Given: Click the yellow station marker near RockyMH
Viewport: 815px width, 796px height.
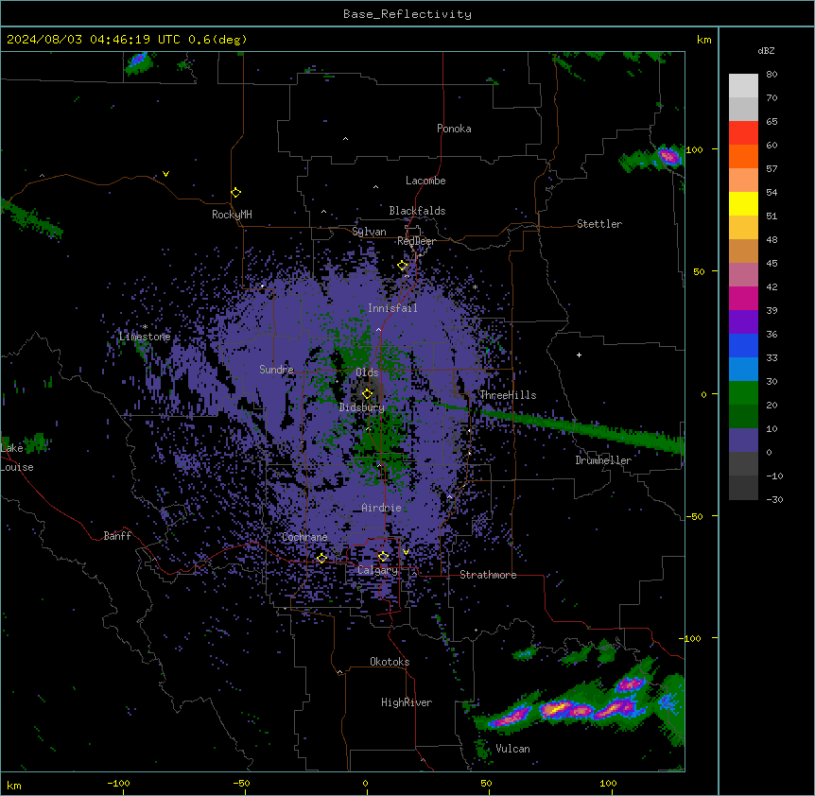Looking at the screenshot, I should tap(235, 193).
